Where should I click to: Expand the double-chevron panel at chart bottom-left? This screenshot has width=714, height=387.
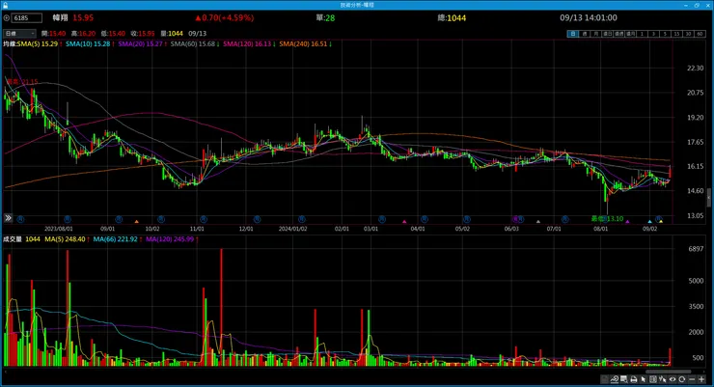(x=8, y=218)
